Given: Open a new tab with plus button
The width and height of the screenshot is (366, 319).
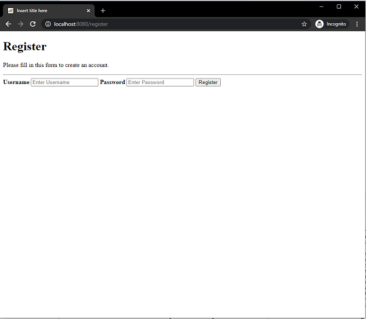Looking at the screenshot, I should (x=103, y=10).
